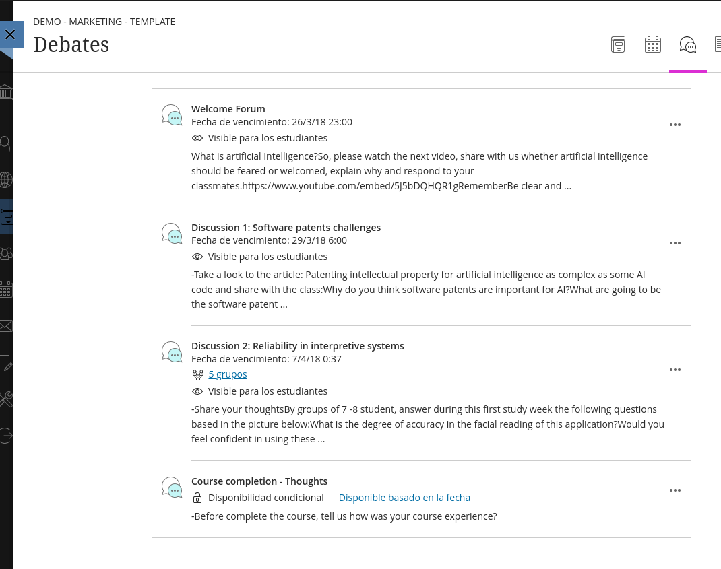Open more options for Welcome Forum

tap(675, 125)
